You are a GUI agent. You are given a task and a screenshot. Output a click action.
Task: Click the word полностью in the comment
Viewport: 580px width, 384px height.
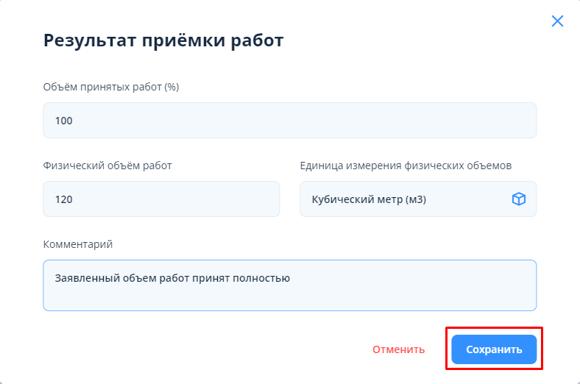(264, 278)
